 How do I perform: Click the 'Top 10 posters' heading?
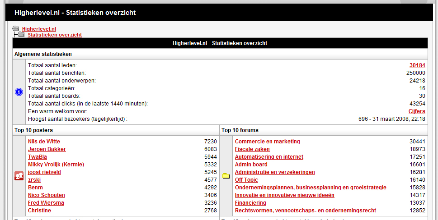point(33,130)
